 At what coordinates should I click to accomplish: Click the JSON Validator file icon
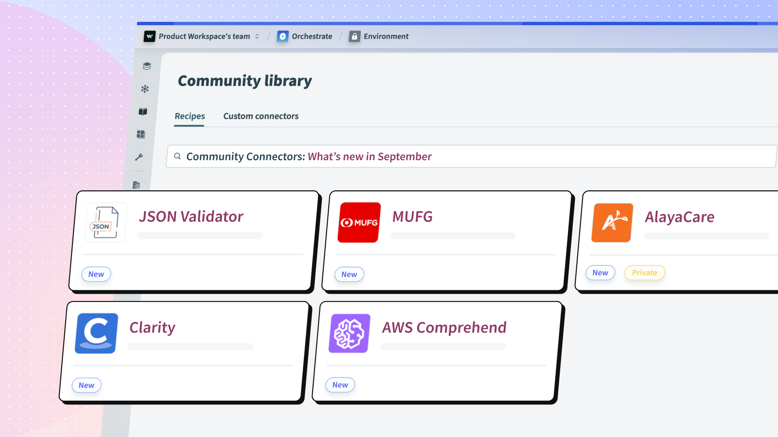(106, 222)
